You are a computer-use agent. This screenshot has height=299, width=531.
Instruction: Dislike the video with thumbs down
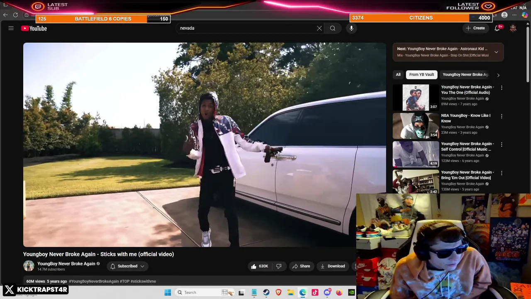pos(279,266)
